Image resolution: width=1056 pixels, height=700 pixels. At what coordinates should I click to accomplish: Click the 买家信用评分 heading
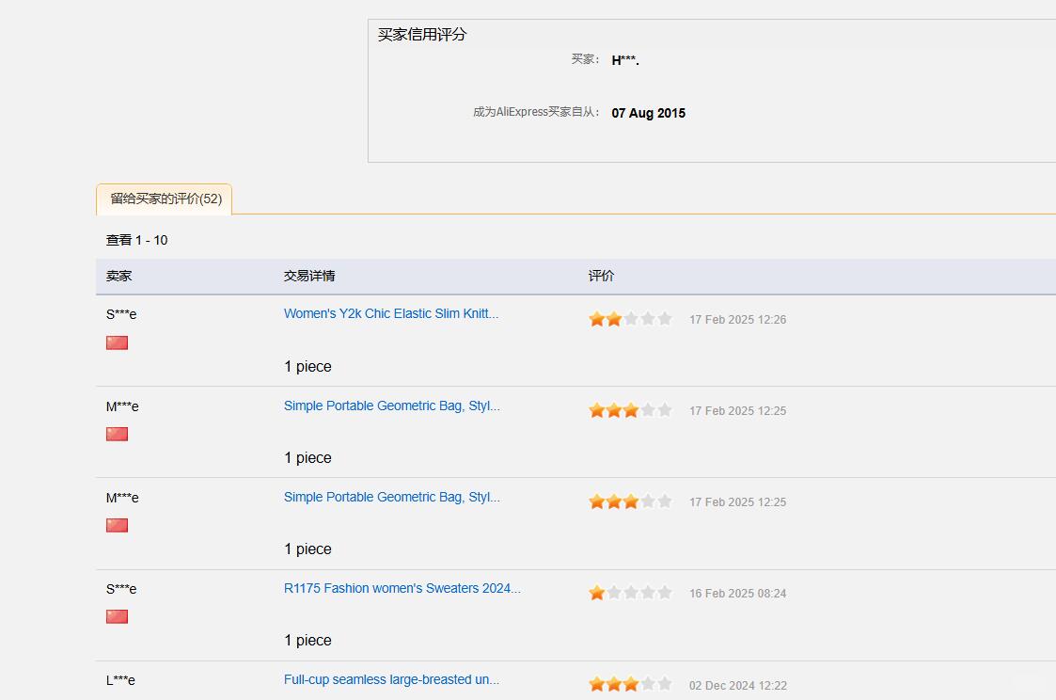click(x=421, y=35)
